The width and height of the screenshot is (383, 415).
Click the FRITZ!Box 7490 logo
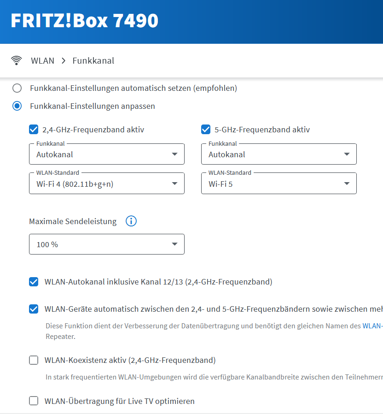pos(84,20)
